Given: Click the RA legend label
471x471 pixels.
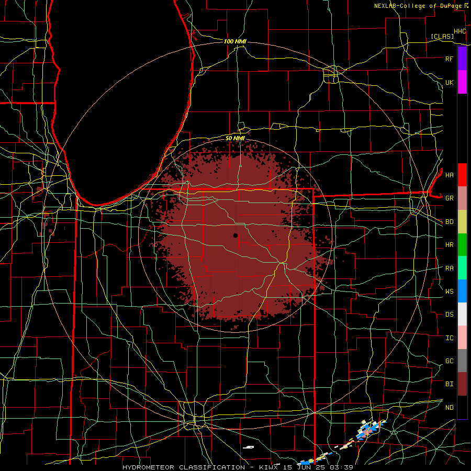Looking at the screenshot, I should point(449,268).
